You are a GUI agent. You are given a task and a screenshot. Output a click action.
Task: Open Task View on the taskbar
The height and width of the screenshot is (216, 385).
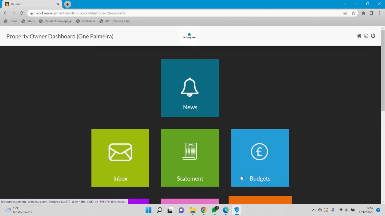(x=170, y=210)
